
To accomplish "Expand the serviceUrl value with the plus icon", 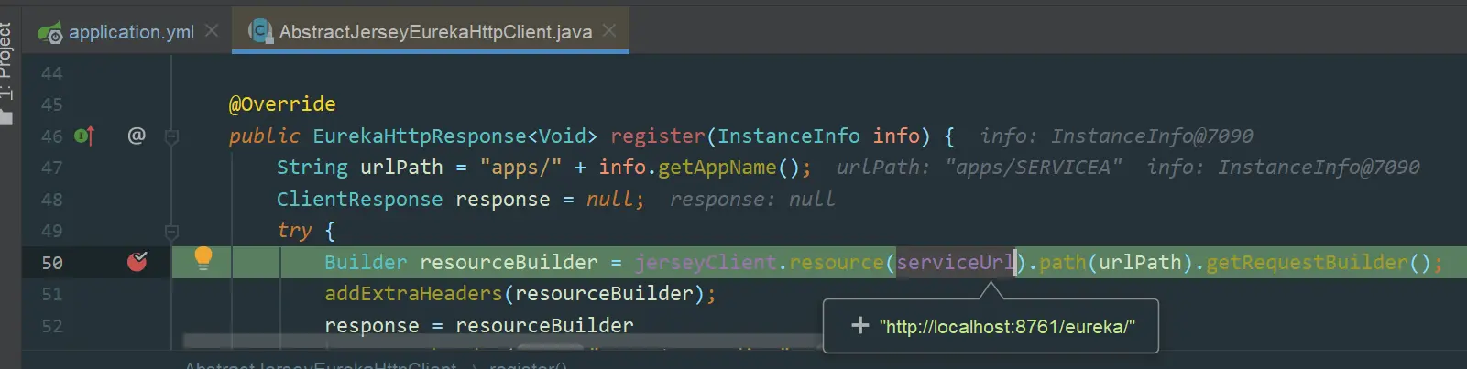I will [x=859, y=326].
